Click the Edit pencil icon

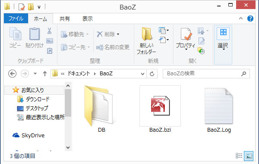pos(202,41)
